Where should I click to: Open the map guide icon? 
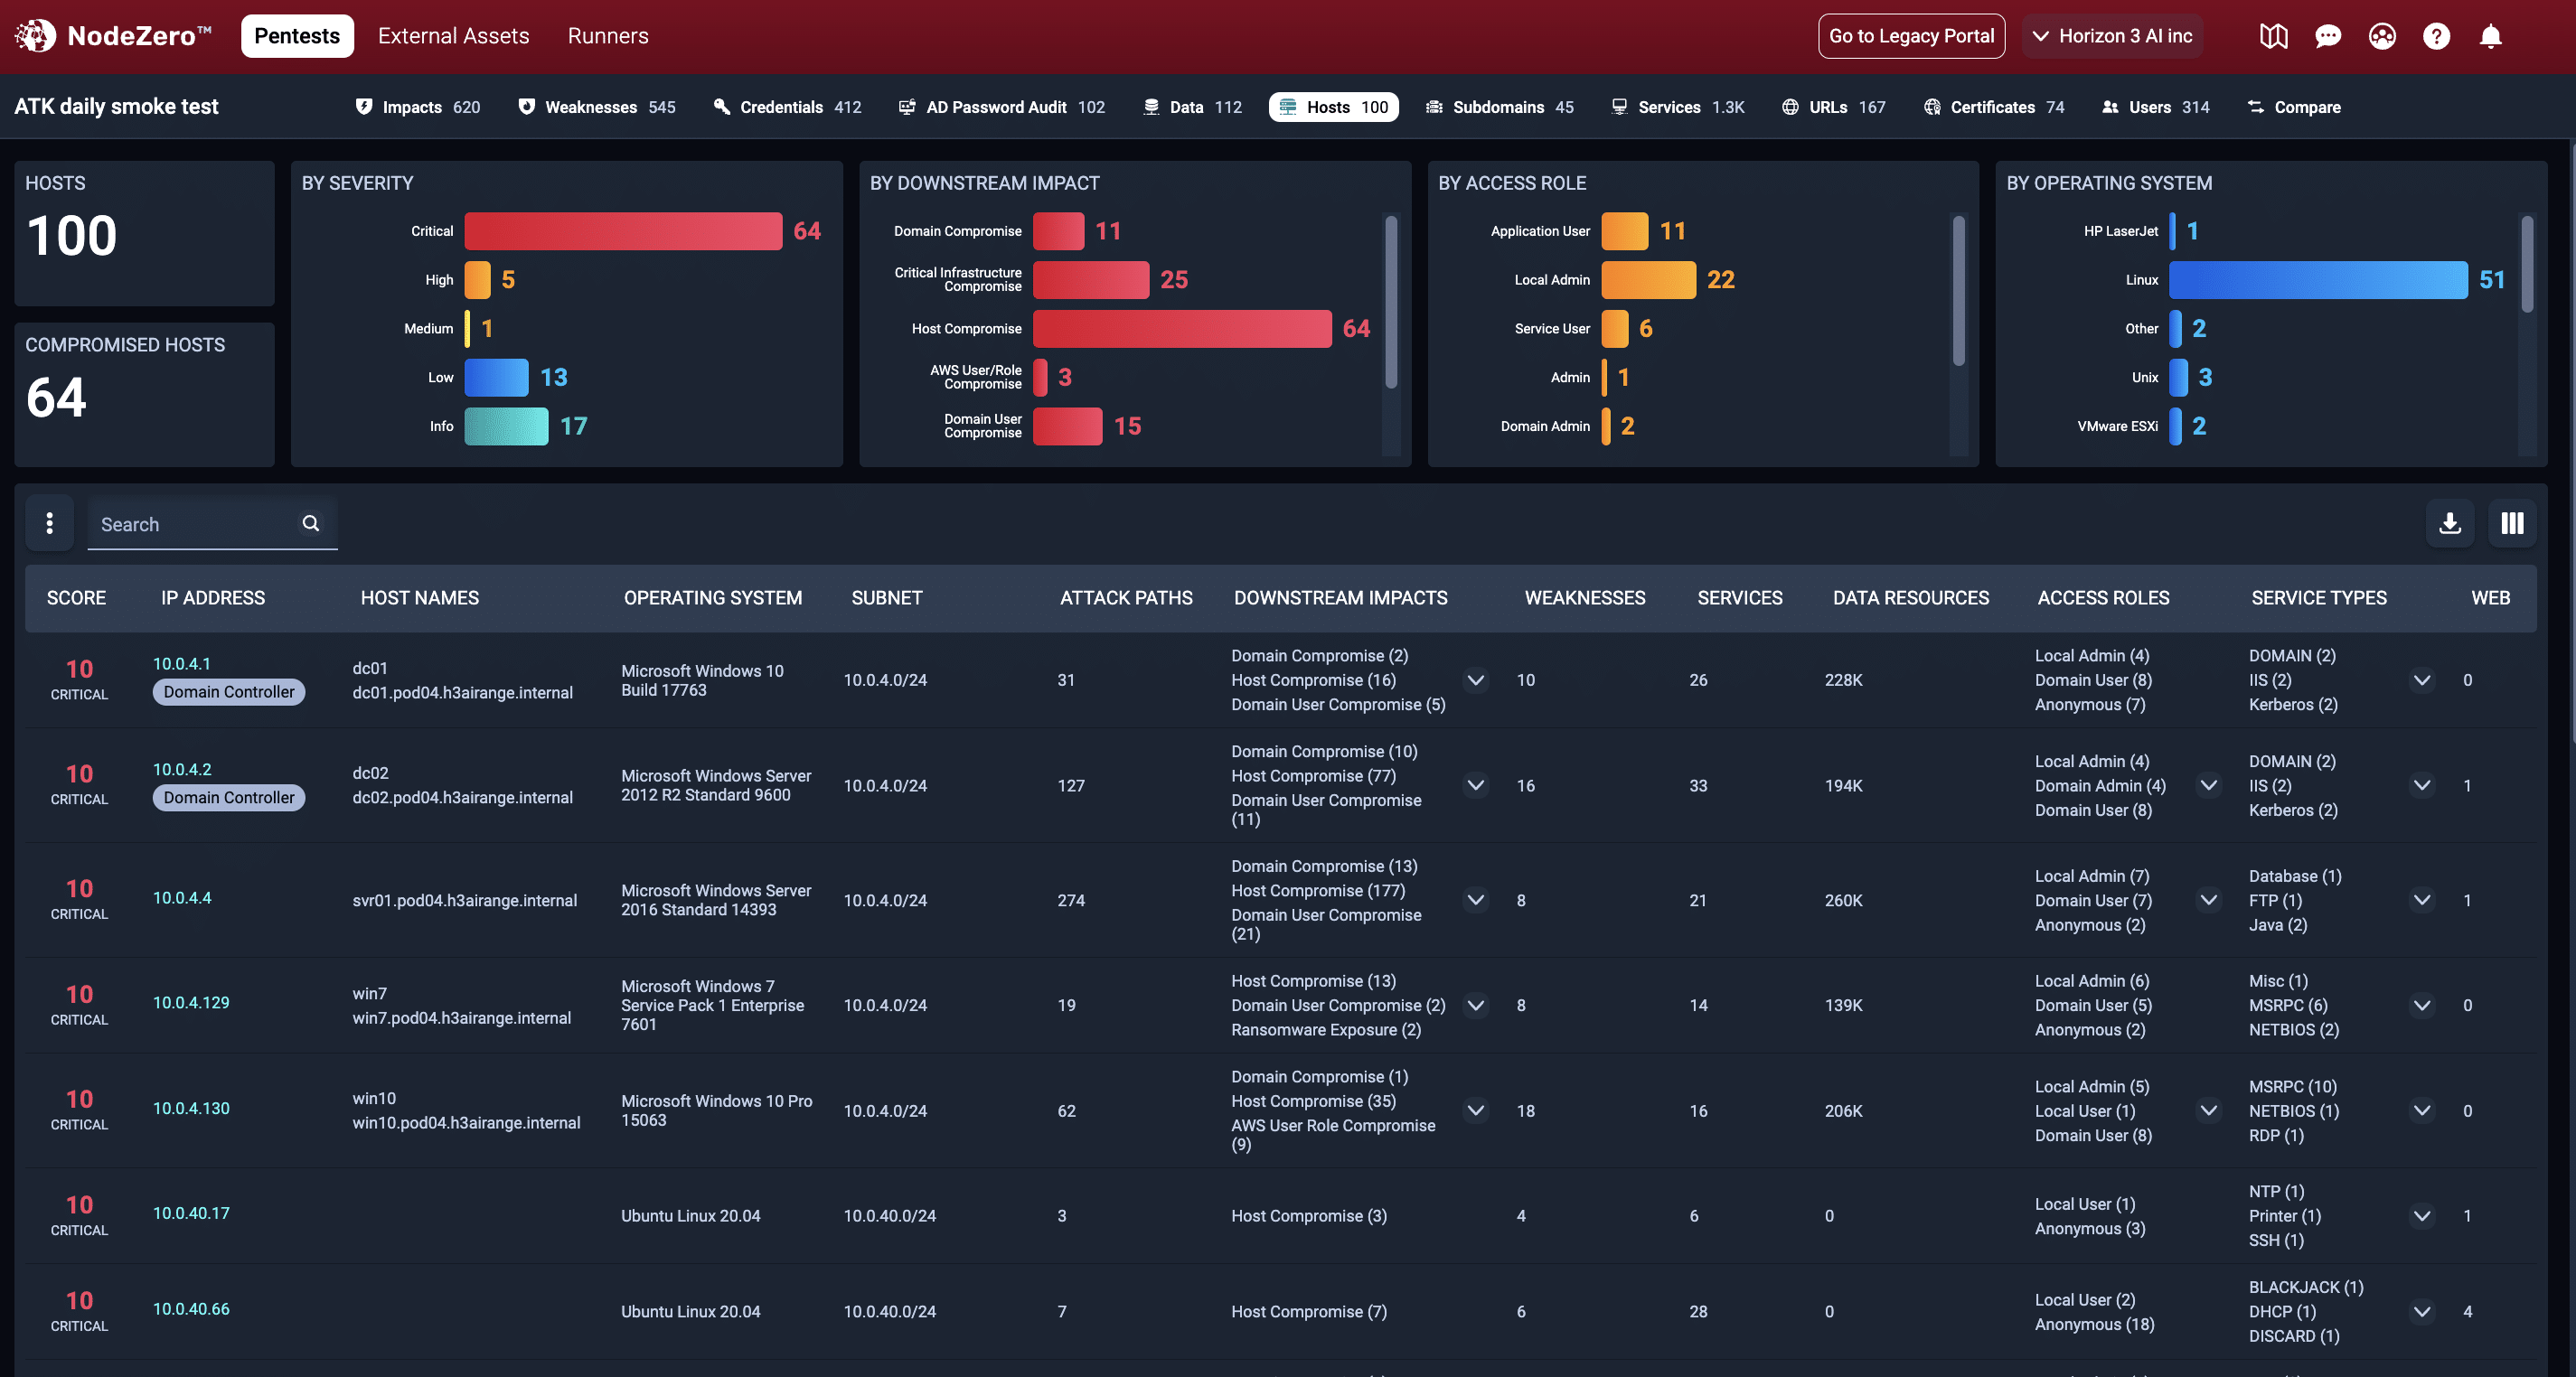pos(2273,36)
